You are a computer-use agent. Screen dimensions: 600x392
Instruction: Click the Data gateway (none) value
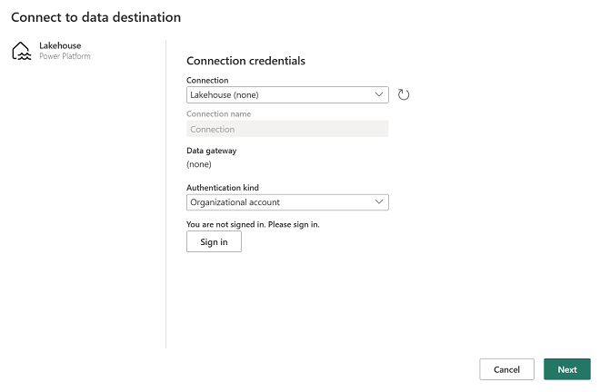pos(199,164)
